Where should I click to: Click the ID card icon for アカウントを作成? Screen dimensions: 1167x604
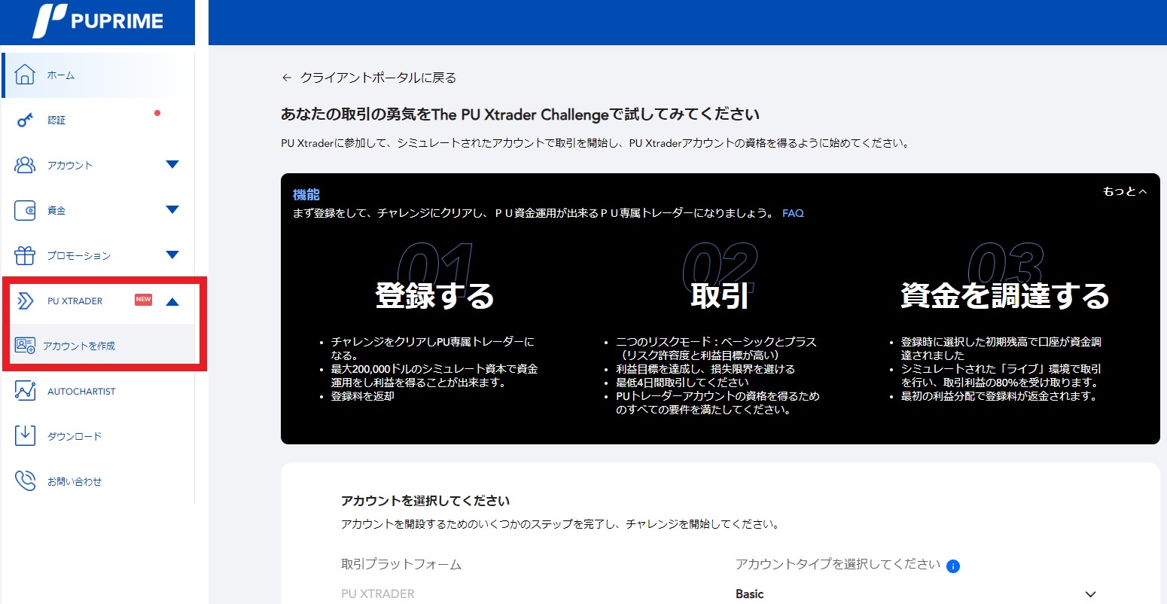25,346
